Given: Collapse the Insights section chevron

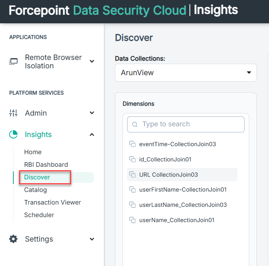Looking at the screenshot, I should tap(92, 135).
